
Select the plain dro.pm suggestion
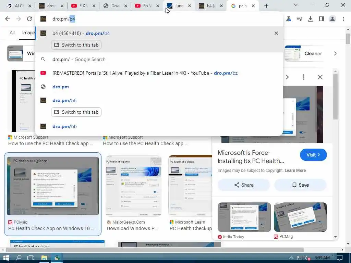coord(159,87)
